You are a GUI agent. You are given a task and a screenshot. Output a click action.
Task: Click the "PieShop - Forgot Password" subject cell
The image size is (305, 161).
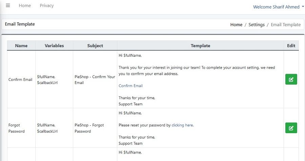click(89, 128)
